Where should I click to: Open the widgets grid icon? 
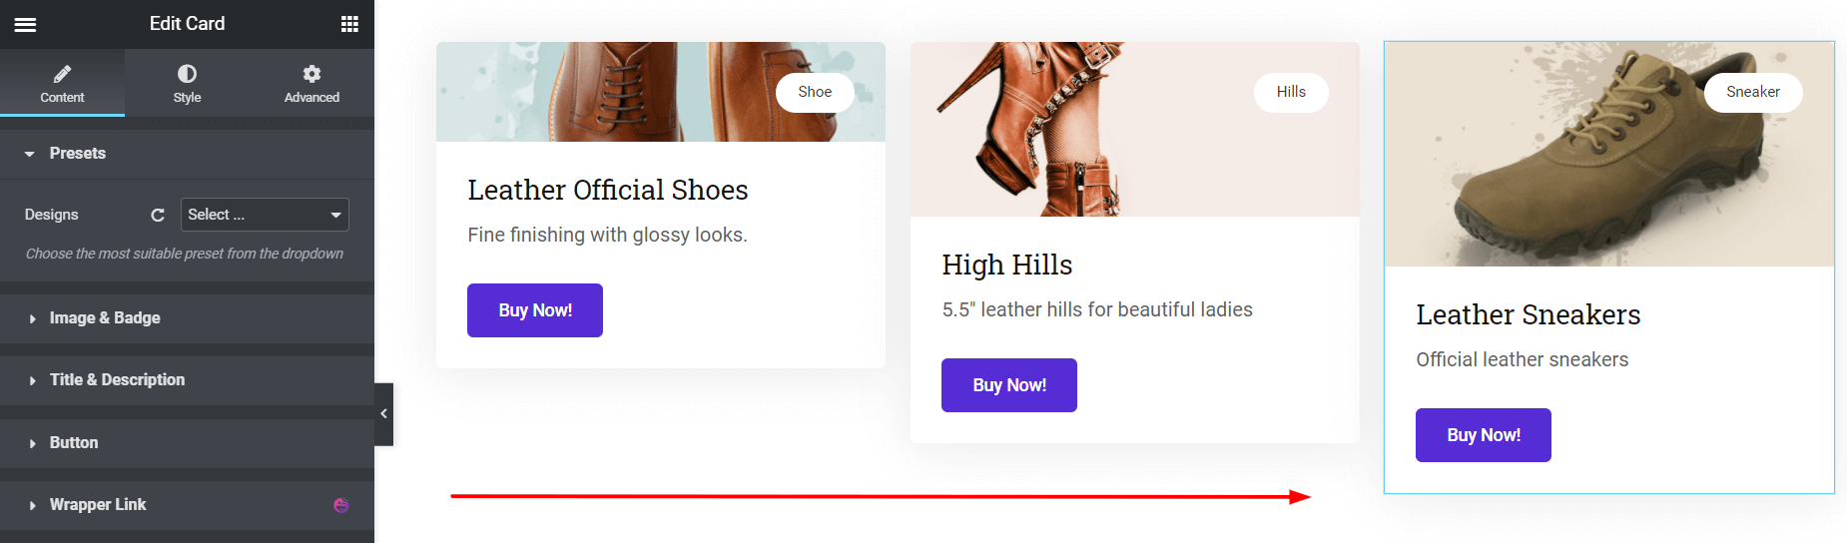tap(349, 24)
